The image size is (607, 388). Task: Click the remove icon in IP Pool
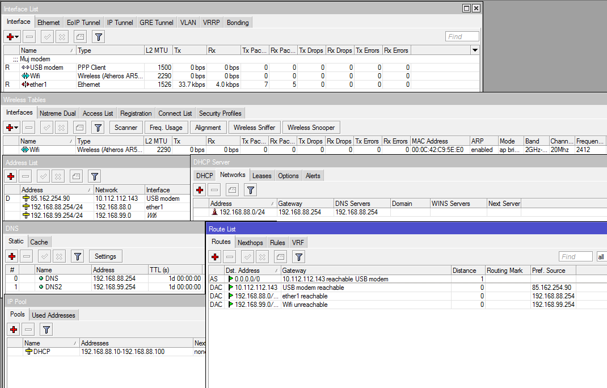[28, 330]
